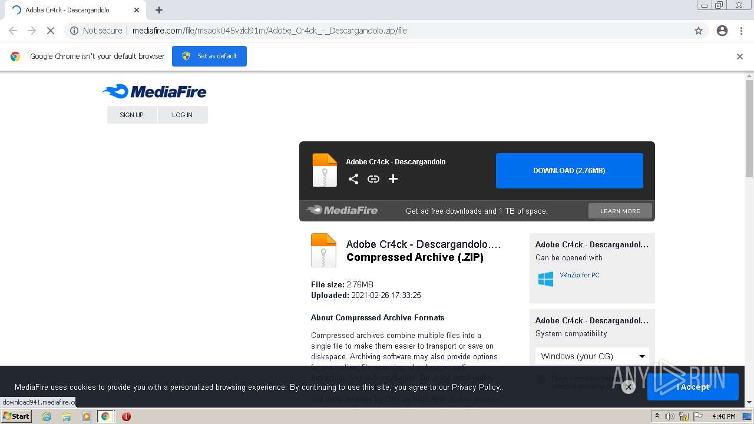Click the network tray icon
754x424 pixels.
click(684, 416)
